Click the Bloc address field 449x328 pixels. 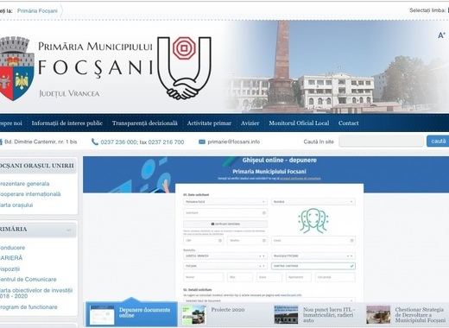click(240, 277)
